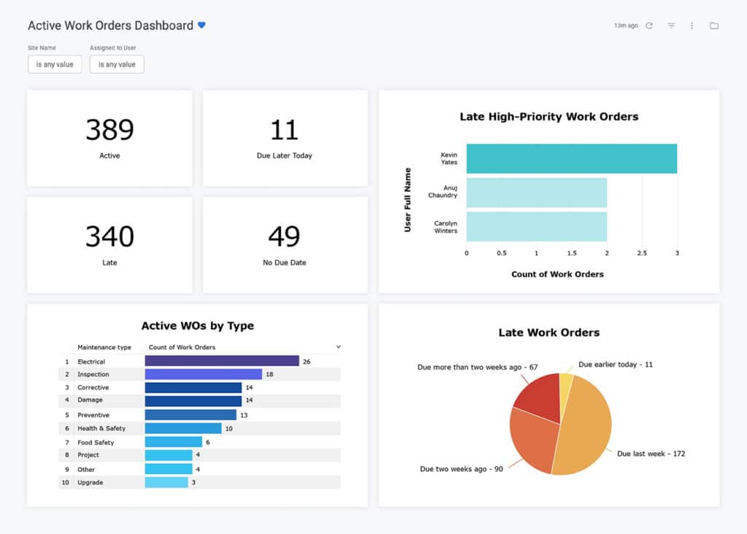Click Kevin Yates bar in chart
The width and height of the screenshot is (747, 534).
tap(572, 158)
